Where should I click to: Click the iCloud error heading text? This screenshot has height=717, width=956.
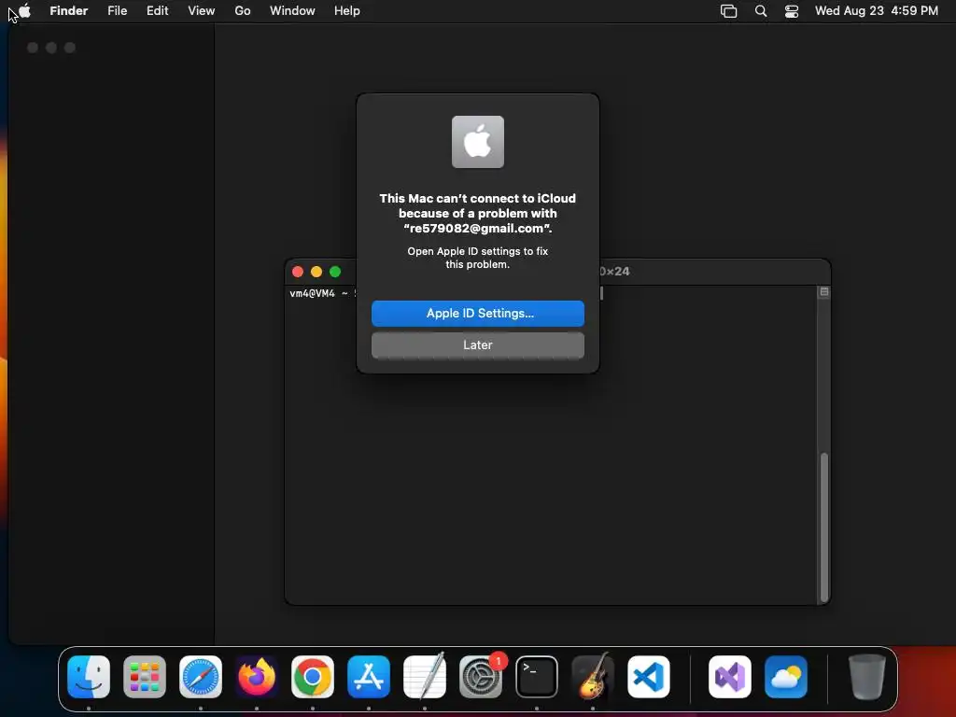tap(478, 214)
